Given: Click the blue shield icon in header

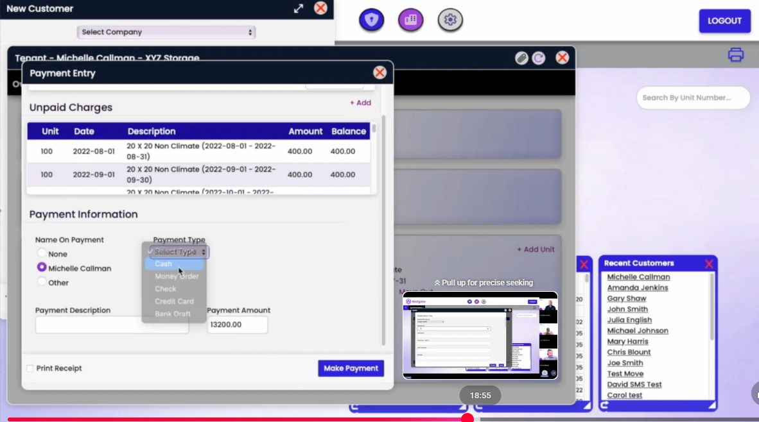Looking at the screenshot, I should pyautogui.click(x=371, y=20).
